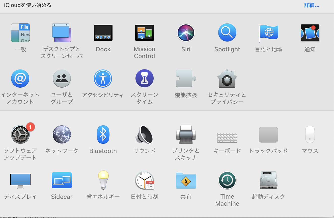Screen dimensions: 334x218
Task: Open the 一般 (General) preferences icon
Action: tap(20, 33)
